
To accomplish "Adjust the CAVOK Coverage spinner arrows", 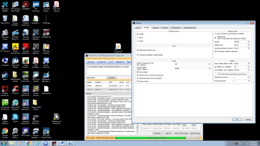I will coord(210,64).
